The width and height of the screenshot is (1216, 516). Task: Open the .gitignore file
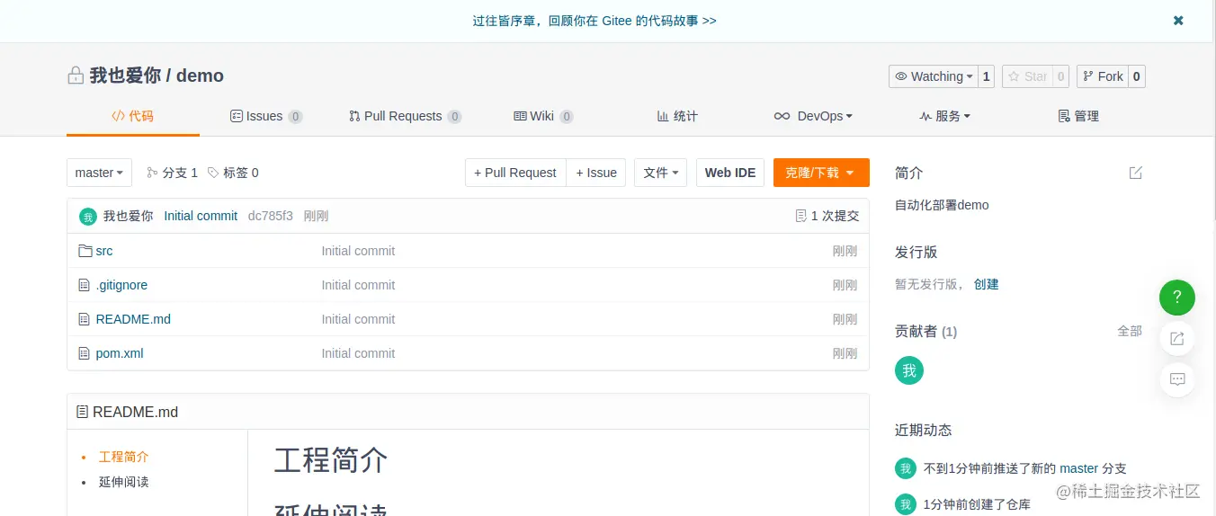(121, 285)
